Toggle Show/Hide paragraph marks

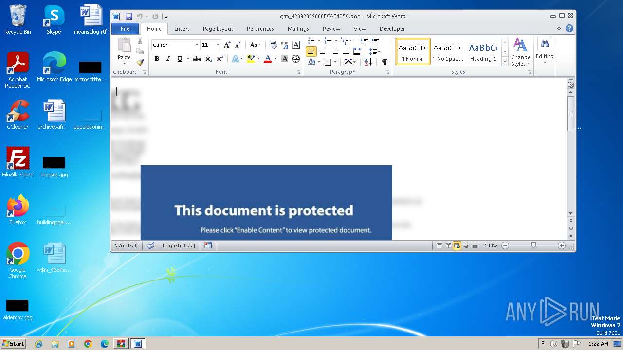point(385,62)
